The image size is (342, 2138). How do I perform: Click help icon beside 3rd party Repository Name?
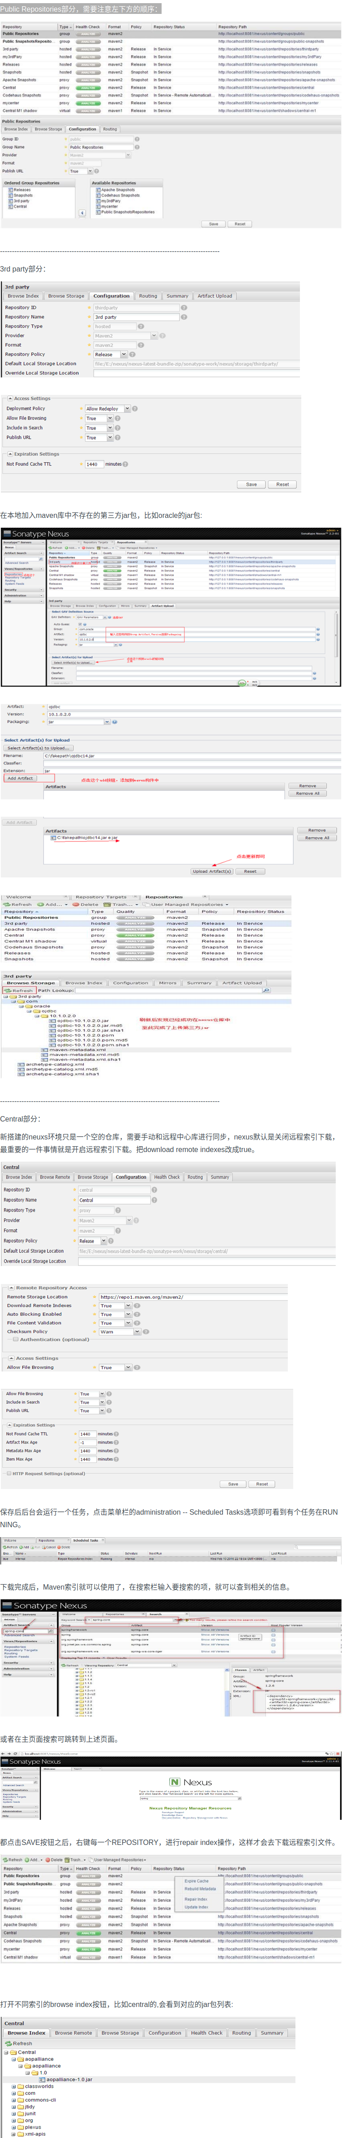(x=184, y=317)
